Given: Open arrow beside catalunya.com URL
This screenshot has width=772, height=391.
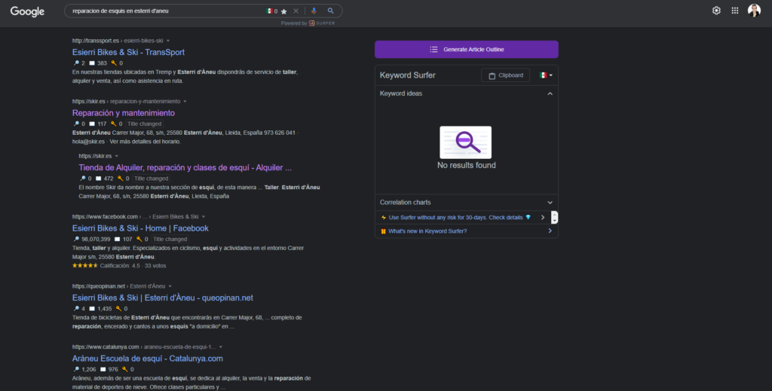Looking at the screenshot, I should 221,347.
